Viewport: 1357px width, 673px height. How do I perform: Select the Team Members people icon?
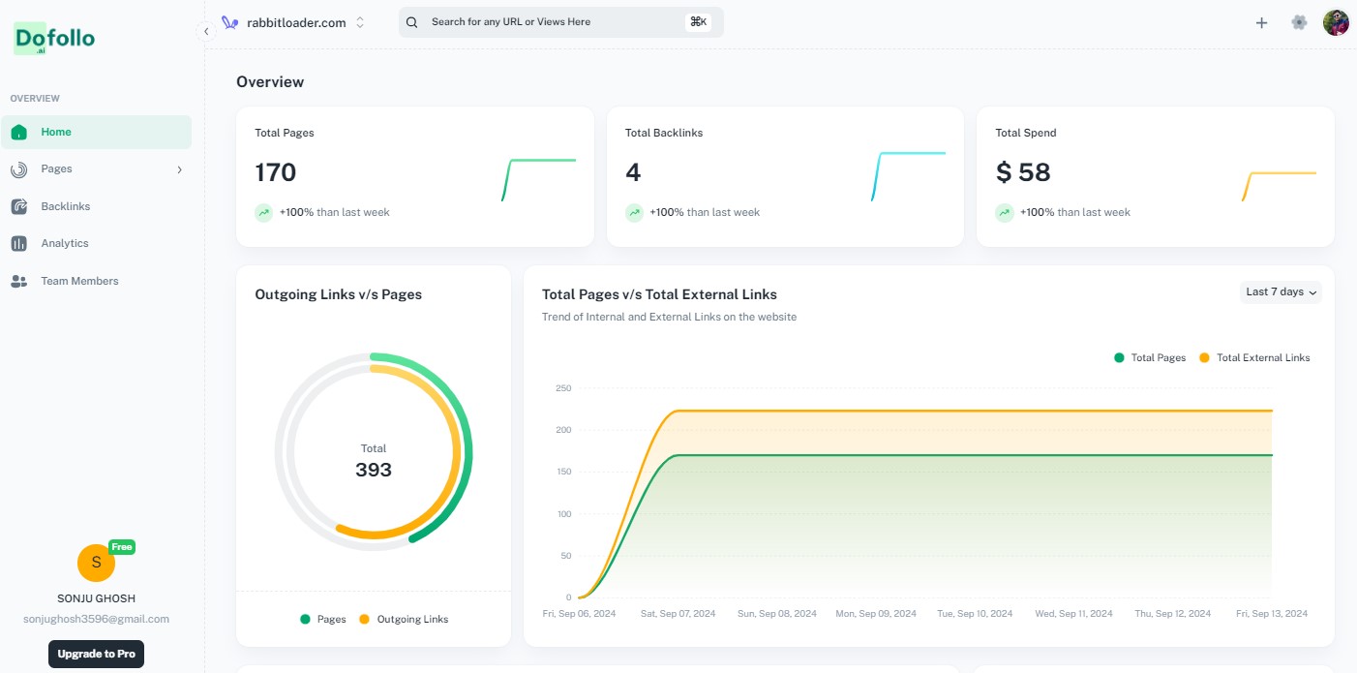pos(19,281)
